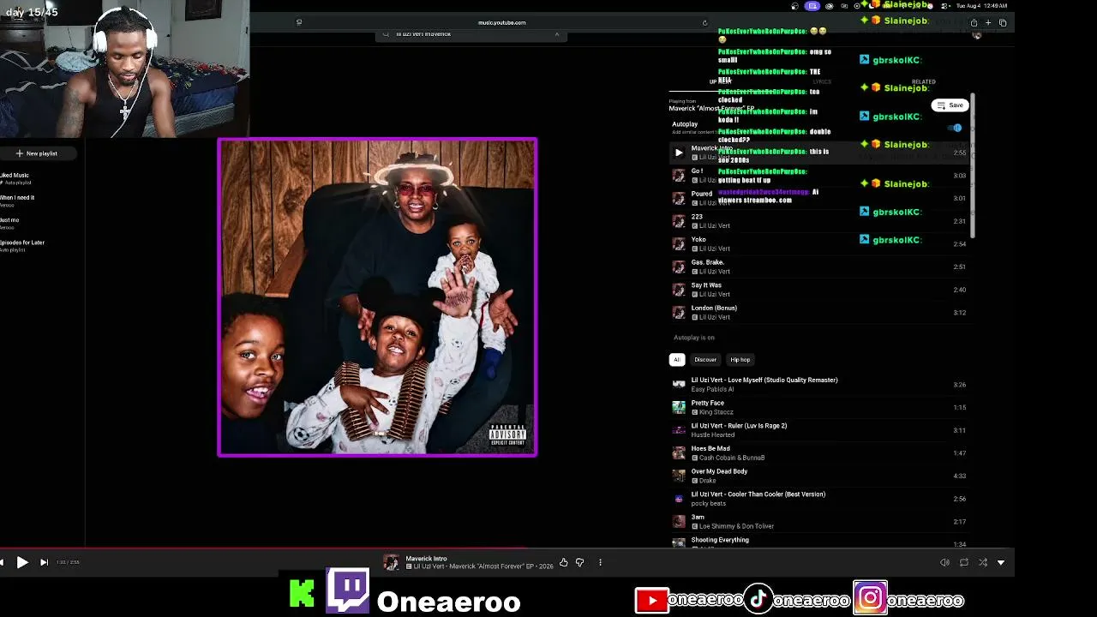Play 'Pretty Face' by King Staccz

(x=819, y=407)
